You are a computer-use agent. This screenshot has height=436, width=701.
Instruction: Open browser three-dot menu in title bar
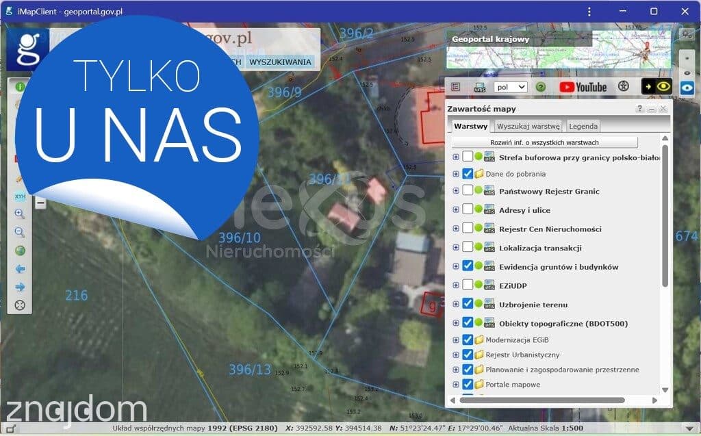point(589,12)
